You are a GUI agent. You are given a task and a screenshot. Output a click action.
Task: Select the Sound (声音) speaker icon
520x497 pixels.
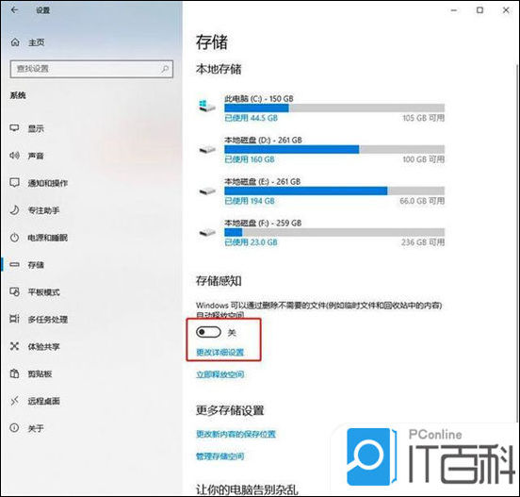point(14,155)
